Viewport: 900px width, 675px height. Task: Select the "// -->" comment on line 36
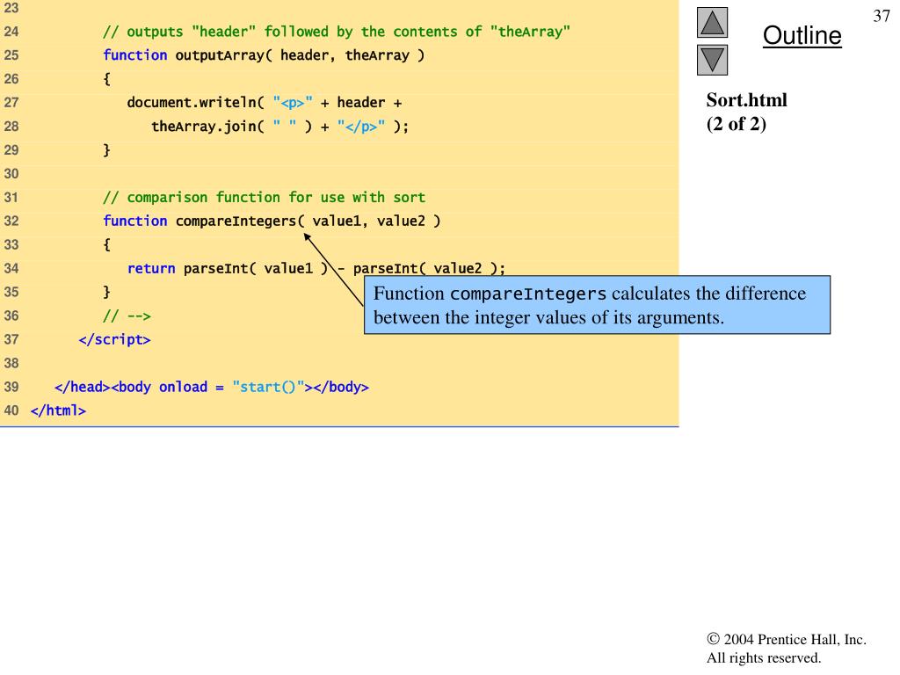[x=127, y=316]
